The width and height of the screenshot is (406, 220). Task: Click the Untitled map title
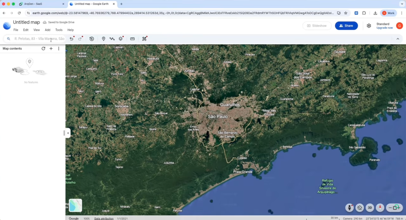(x=26, y=22)
